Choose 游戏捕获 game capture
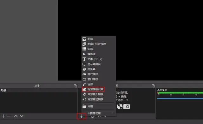The height and width of the screenshot is (124, 203). point(99,74)
